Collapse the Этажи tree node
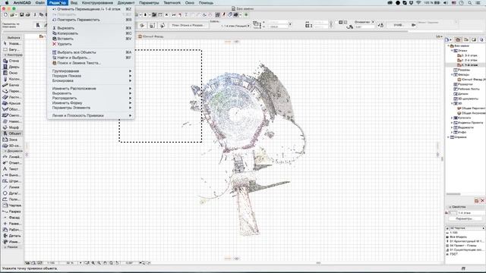 click(453, 51)
